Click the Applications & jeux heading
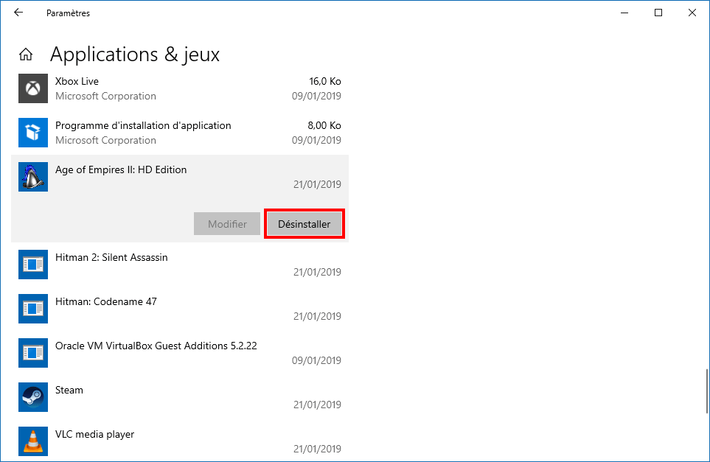The height and width of the screenshot is (462, 710). point(135,55)
